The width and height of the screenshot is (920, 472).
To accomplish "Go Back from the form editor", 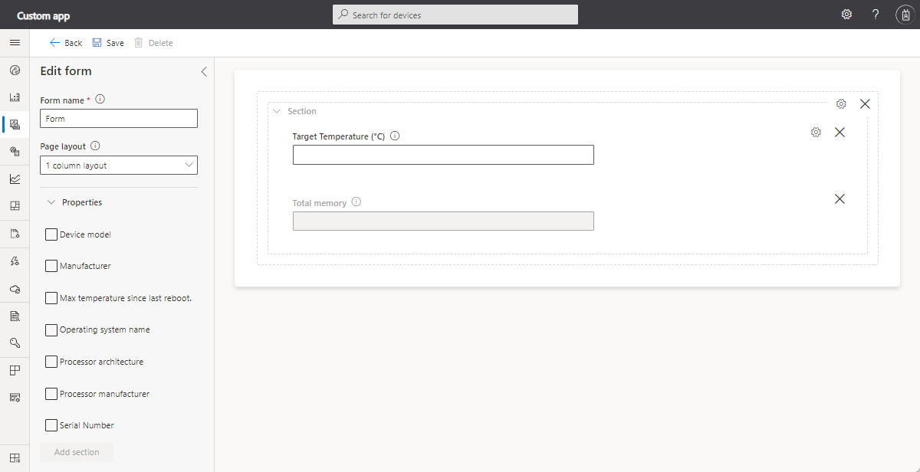I will pos(66,43).
